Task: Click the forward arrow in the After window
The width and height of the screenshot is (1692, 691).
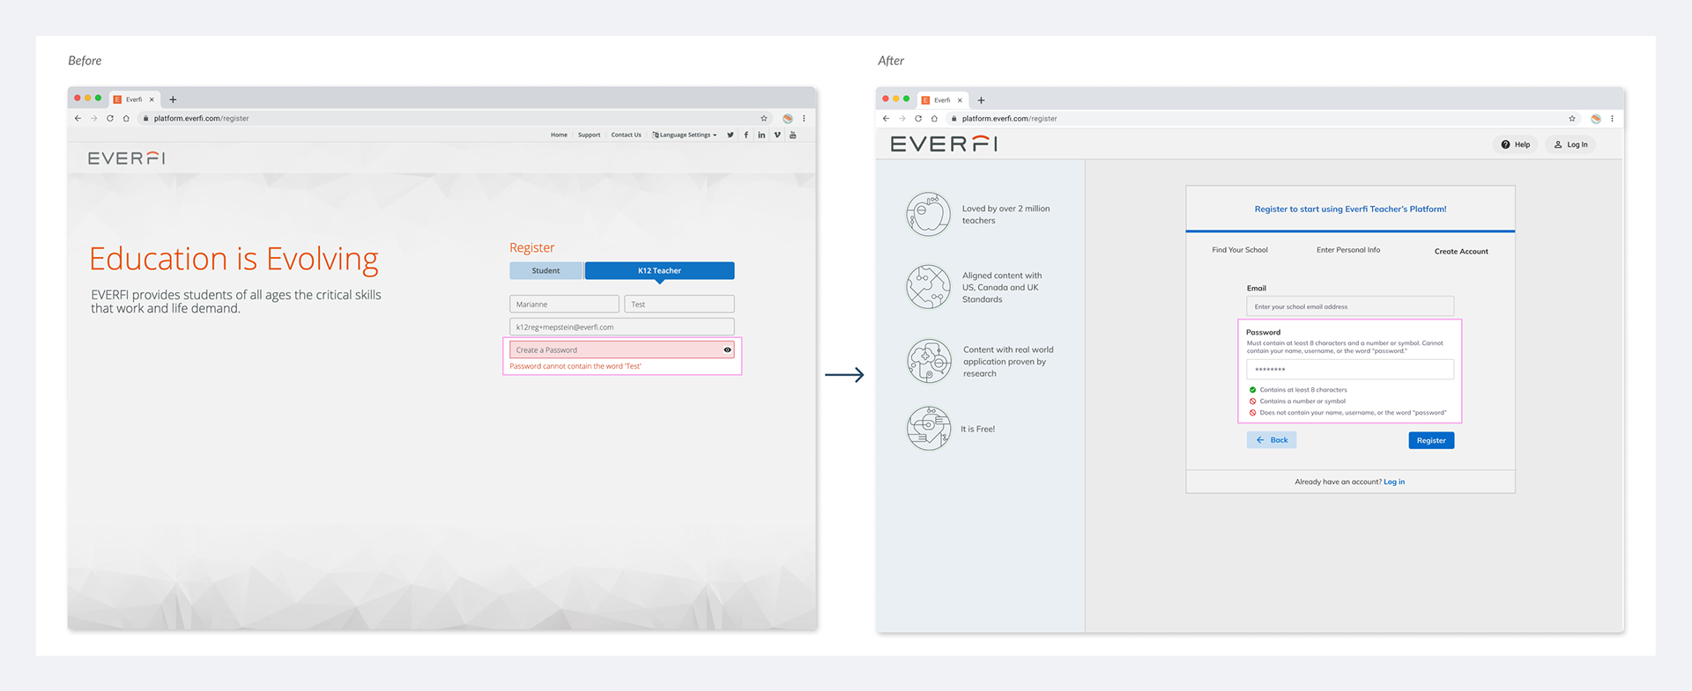Action: coord(902,118)
